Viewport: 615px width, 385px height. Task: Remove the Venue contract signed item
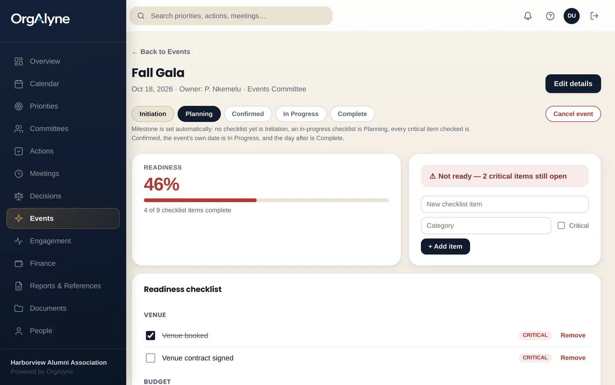[573, 358]
